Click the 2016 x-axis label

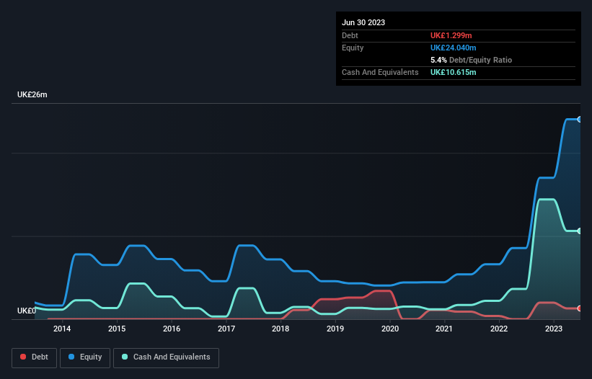coord(172,329)
